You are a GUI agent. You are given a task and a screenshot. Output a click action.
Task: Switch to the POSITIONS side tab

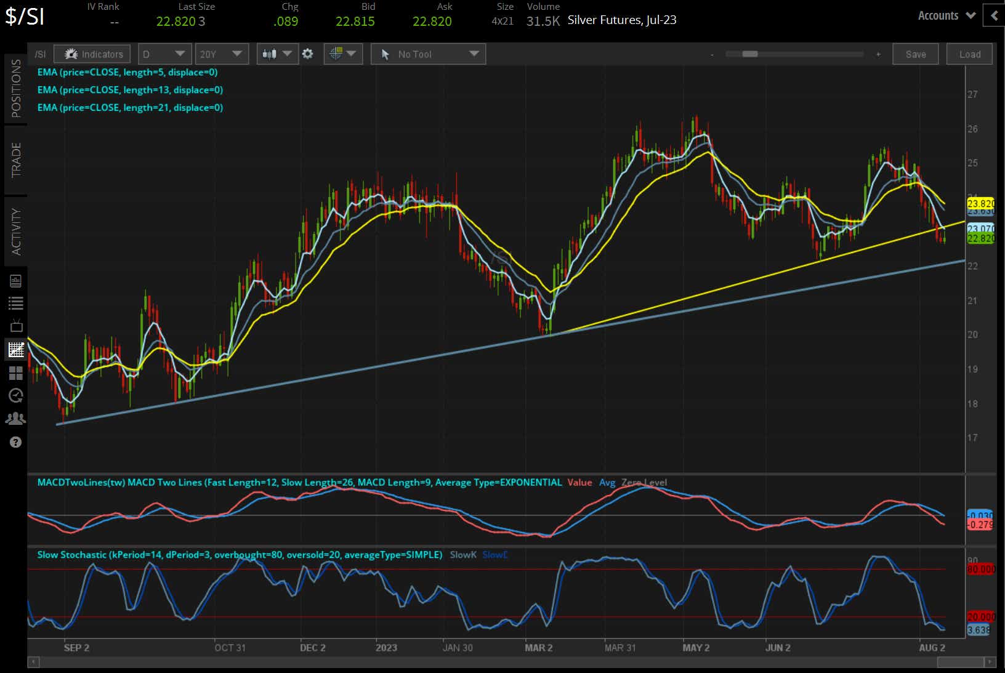(16, 89)
